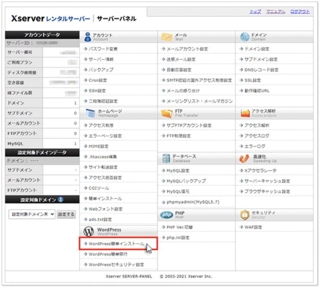Open 二段階認証設定
This screenshot has width=324, height=290.
(x=103, y=101)
